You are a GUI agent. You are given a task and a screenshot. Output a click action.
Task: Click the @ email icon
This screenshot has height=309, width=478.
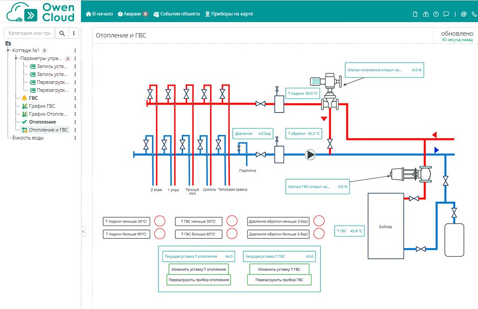tap(463, 14)
